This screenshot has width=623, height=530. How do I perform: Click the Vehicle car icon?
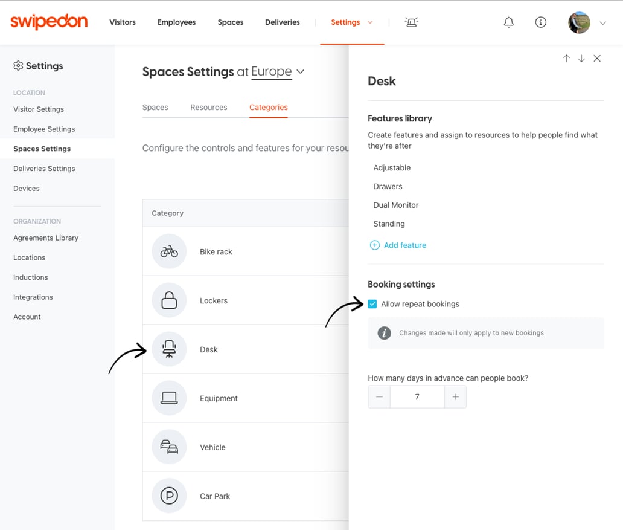168,447
